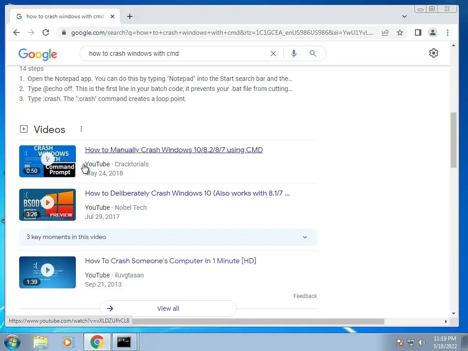This screenshot has height=351, width=468.
Task: Submit the search with the magnifier icon
Action: (x=313, y=53)
